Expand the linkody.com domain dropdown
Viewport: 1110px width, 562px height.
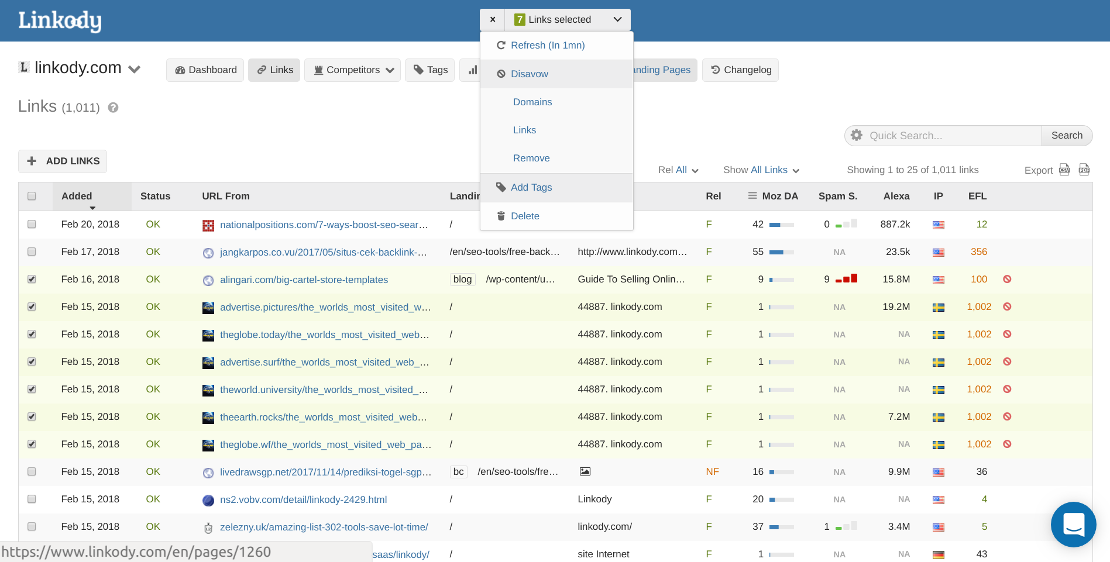134,69
